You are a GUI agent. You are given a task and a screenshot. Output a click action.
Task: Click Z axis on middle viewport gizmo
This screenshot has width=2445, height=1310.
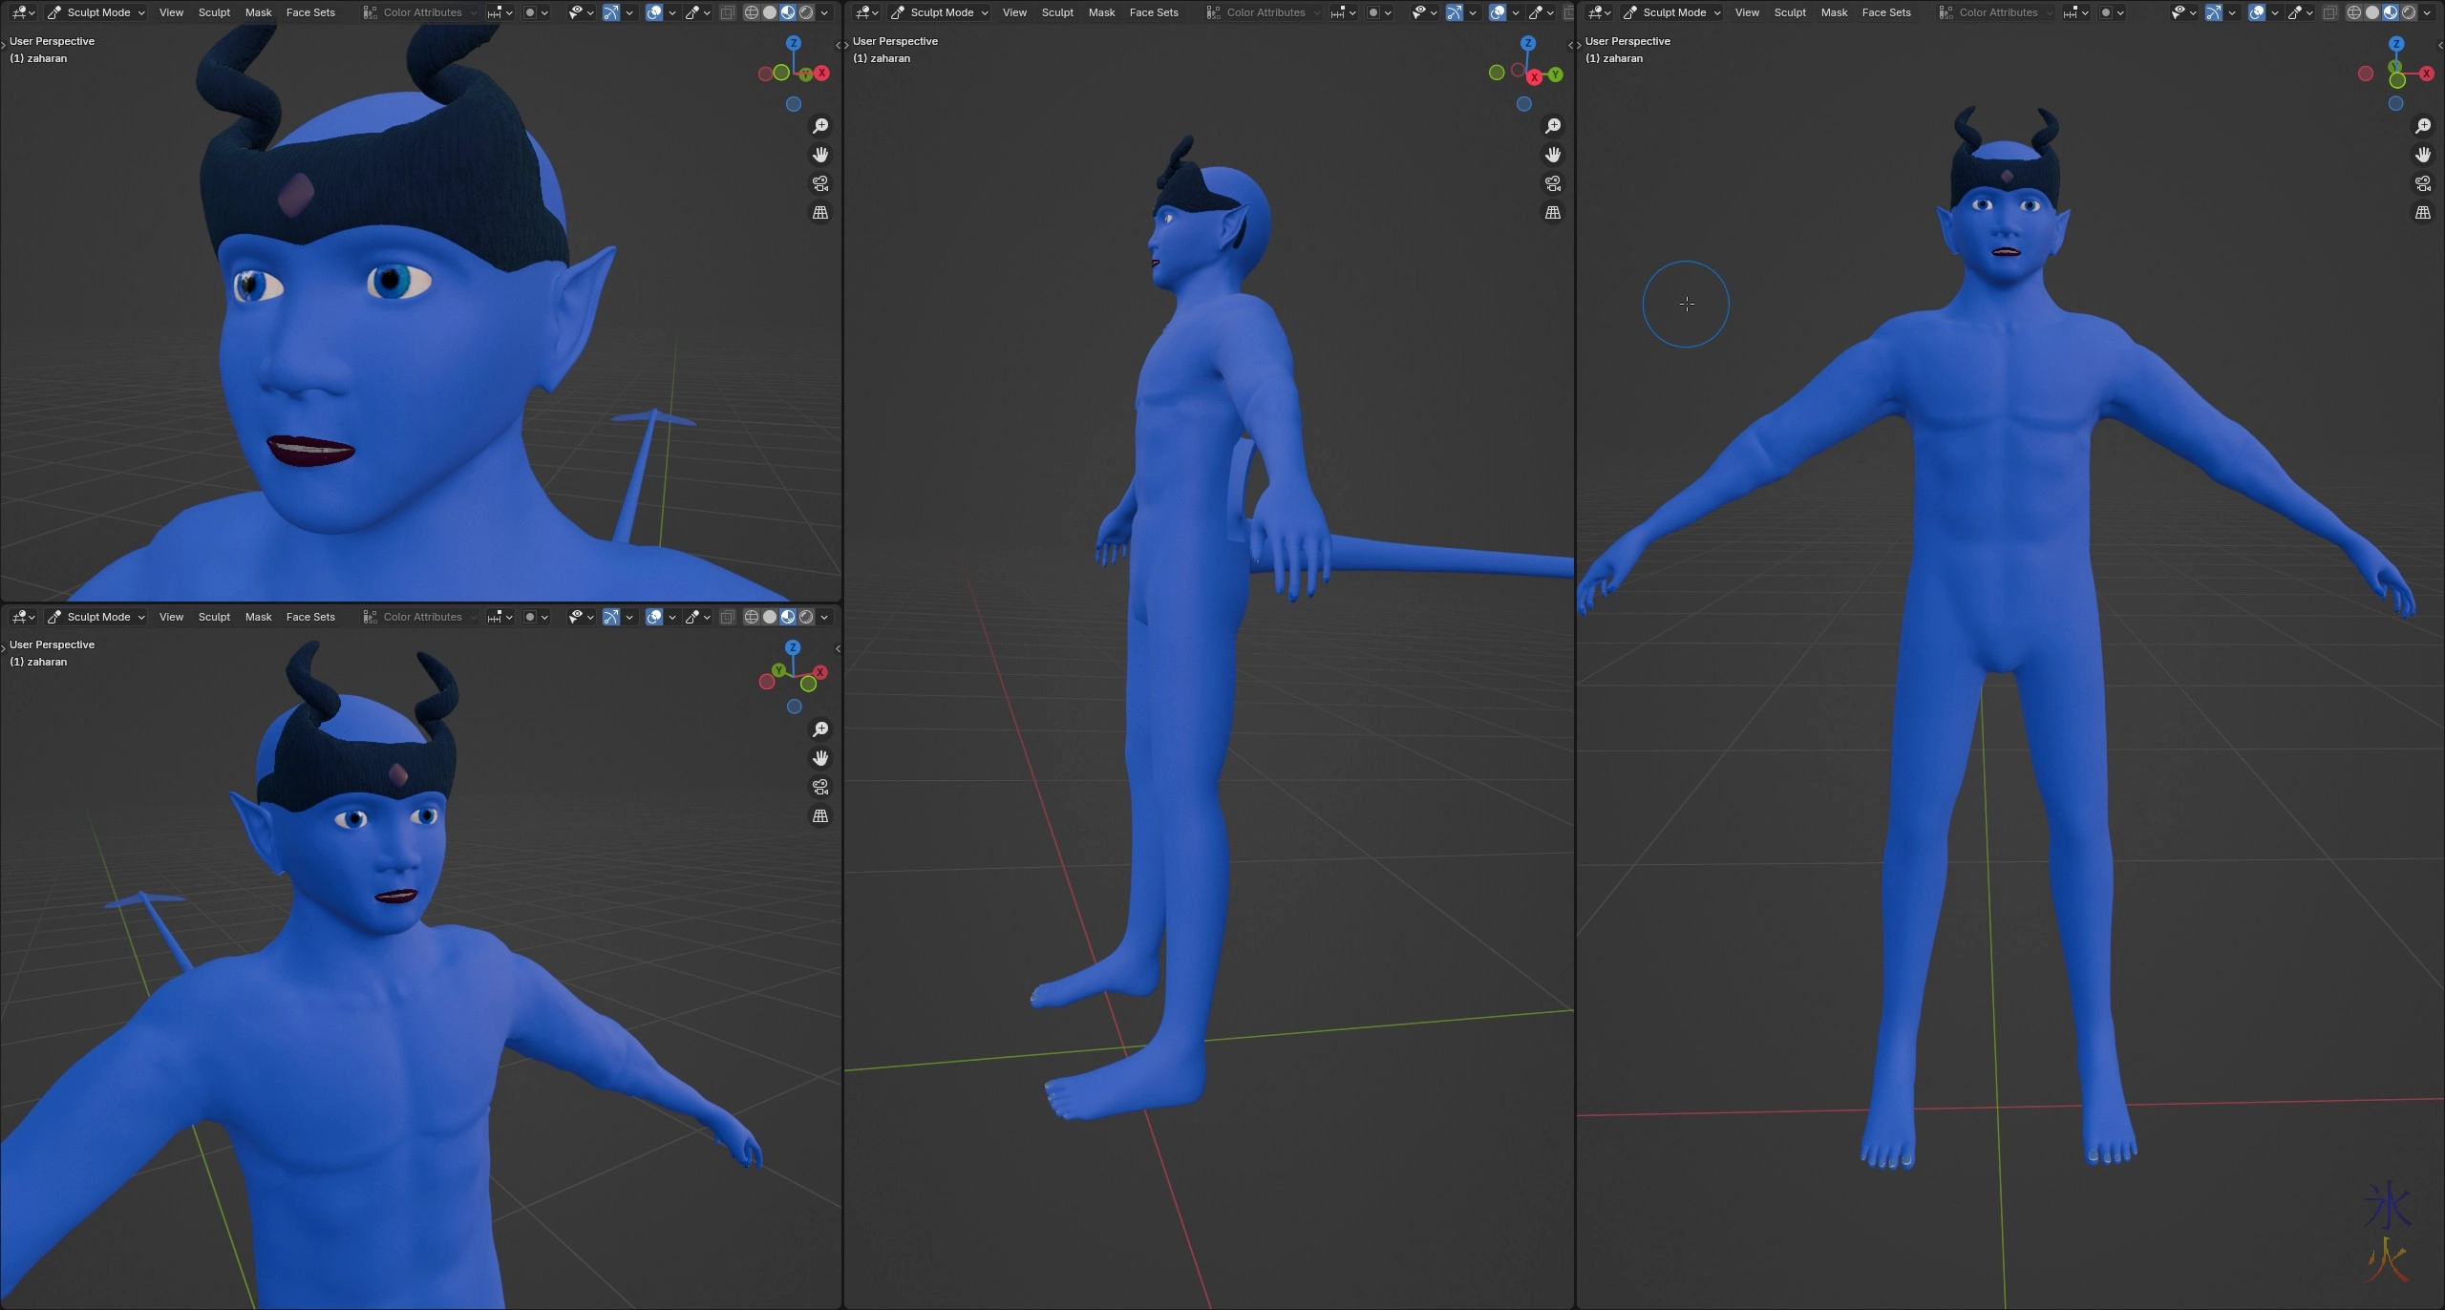1528,44
